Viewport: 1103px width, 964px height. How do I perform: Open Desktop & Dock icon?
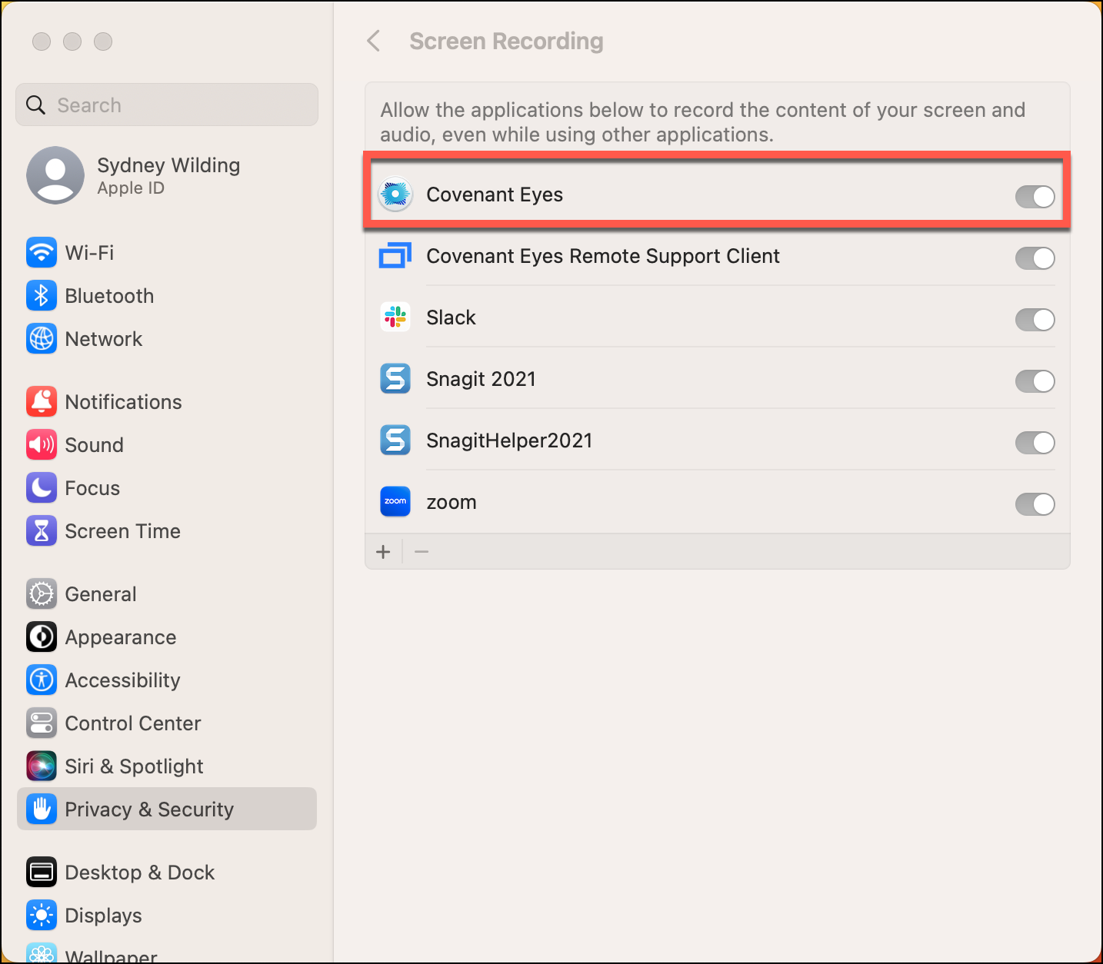pos(42,872)
